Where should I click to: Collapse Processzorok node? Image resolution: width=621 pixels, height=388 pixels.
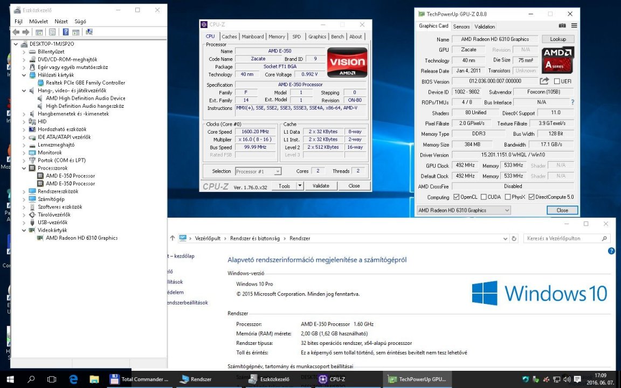[24, 168]
